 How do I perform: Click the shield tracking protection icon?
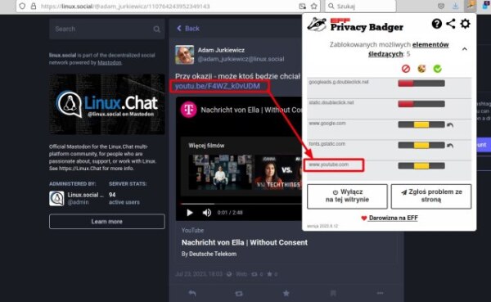22,7
